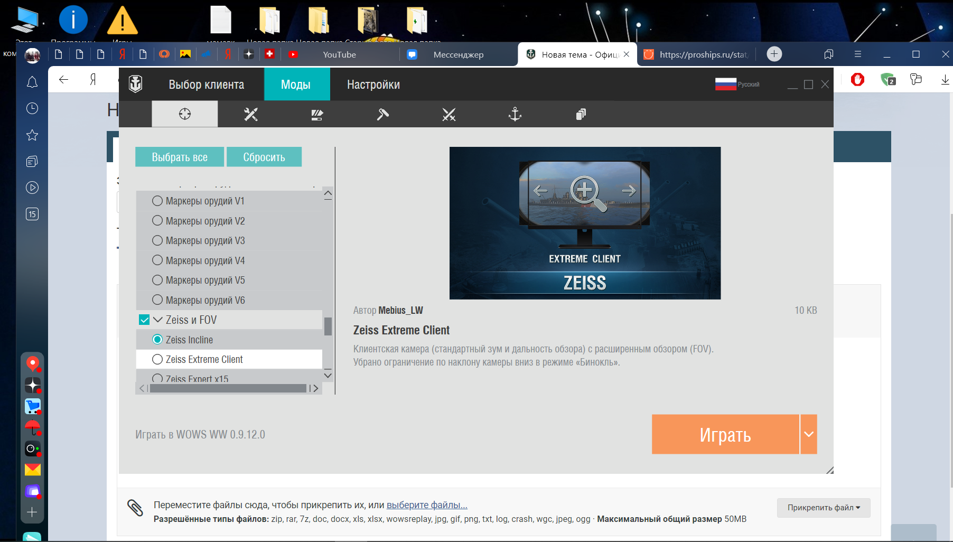Click the mod list horizontal scrollbar thumb
This screenshot has height=542, width=953.
pyautogui.click(x=228, y=388)
